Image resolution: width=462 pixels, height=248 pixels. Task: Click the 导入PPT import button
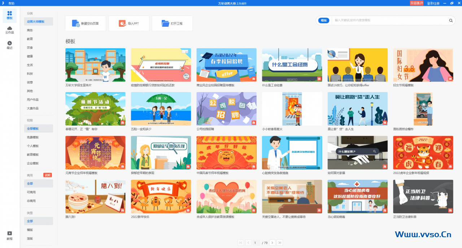129,23
